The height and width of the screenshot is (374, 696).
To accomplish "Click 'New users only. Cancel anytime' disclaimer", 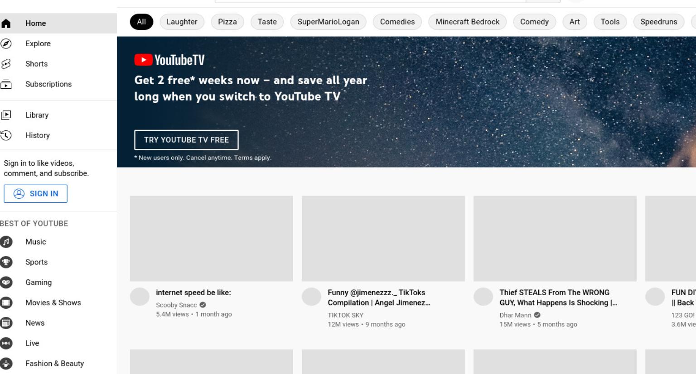I will pyautogui.click(x=203, y=158).
